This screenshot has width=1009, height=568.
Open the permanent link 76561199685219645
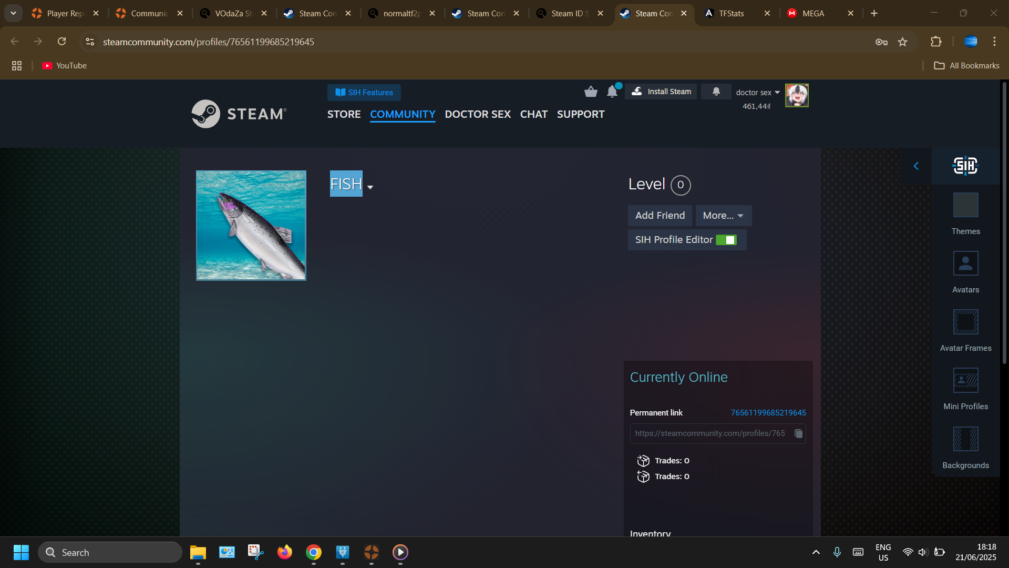[x=768, y=413]
